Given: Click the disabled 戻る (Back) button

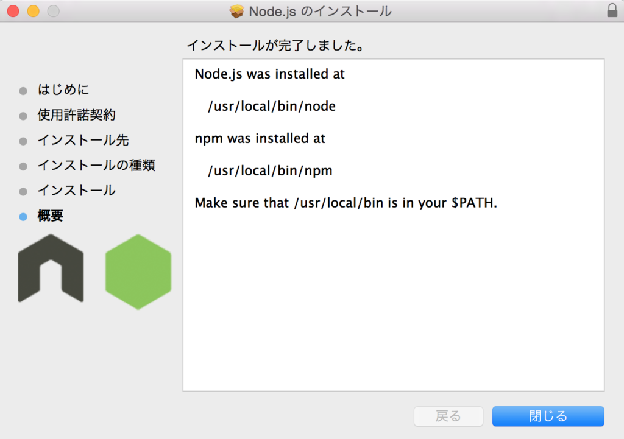Looking at the screenshot, I should coord(448,416).
